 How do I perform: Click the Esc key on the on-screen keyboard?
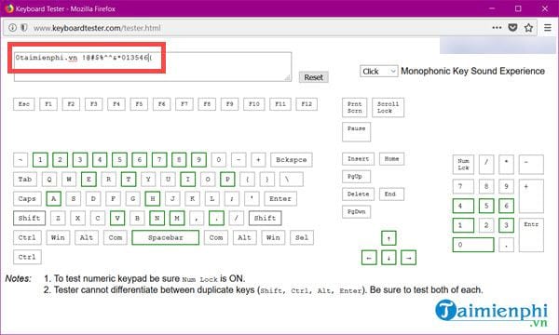[24, 104]
